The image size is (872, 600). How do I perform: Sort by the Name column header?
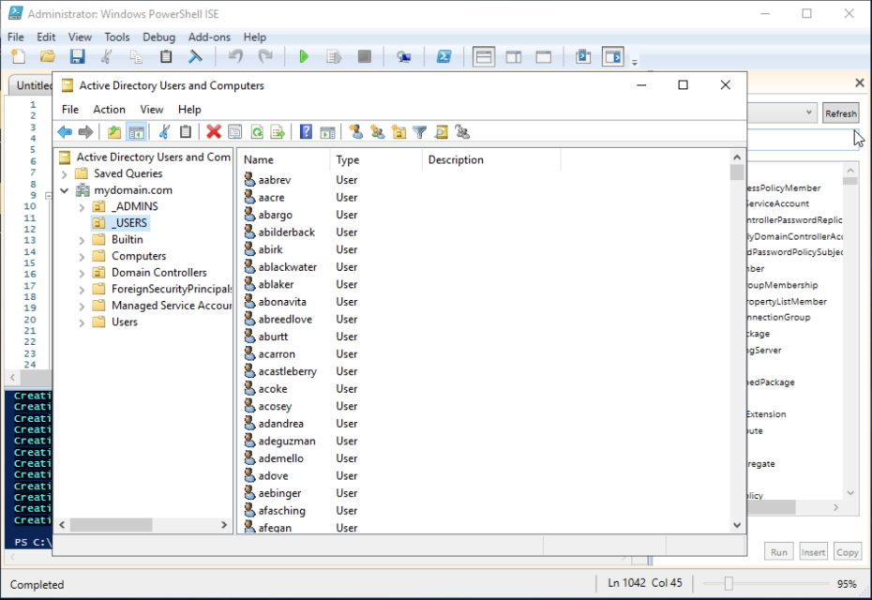(283, 160)
